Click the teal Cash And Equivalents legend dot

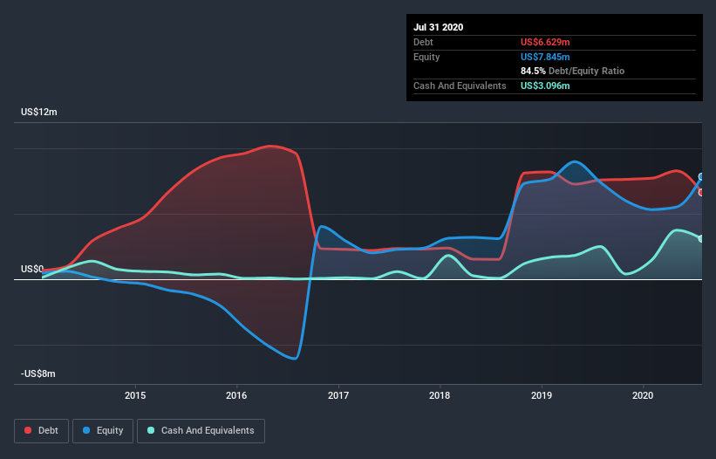click(151, 430)
